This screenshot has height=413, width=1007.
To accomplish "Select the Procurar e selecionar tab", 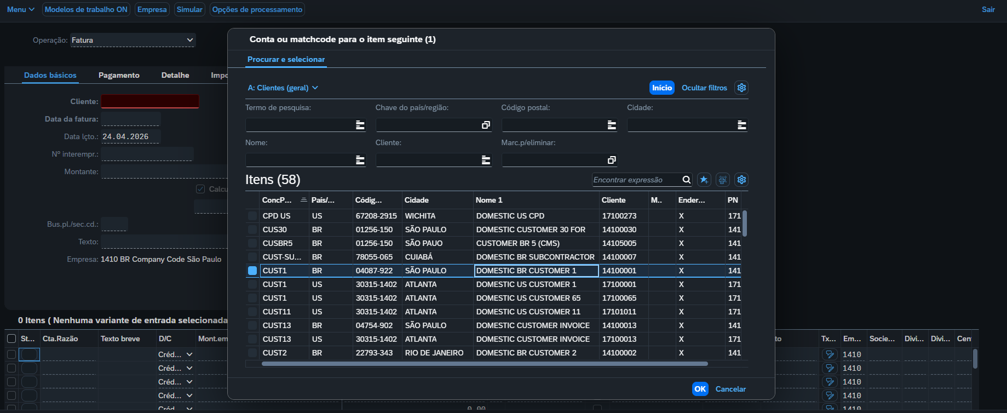I will [x=286, y=59].
